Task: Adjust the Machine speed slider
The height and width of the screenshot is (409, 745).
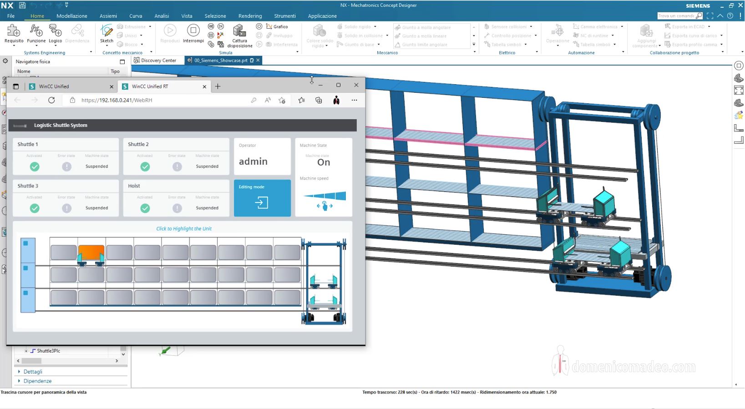Action: (325, 197)
